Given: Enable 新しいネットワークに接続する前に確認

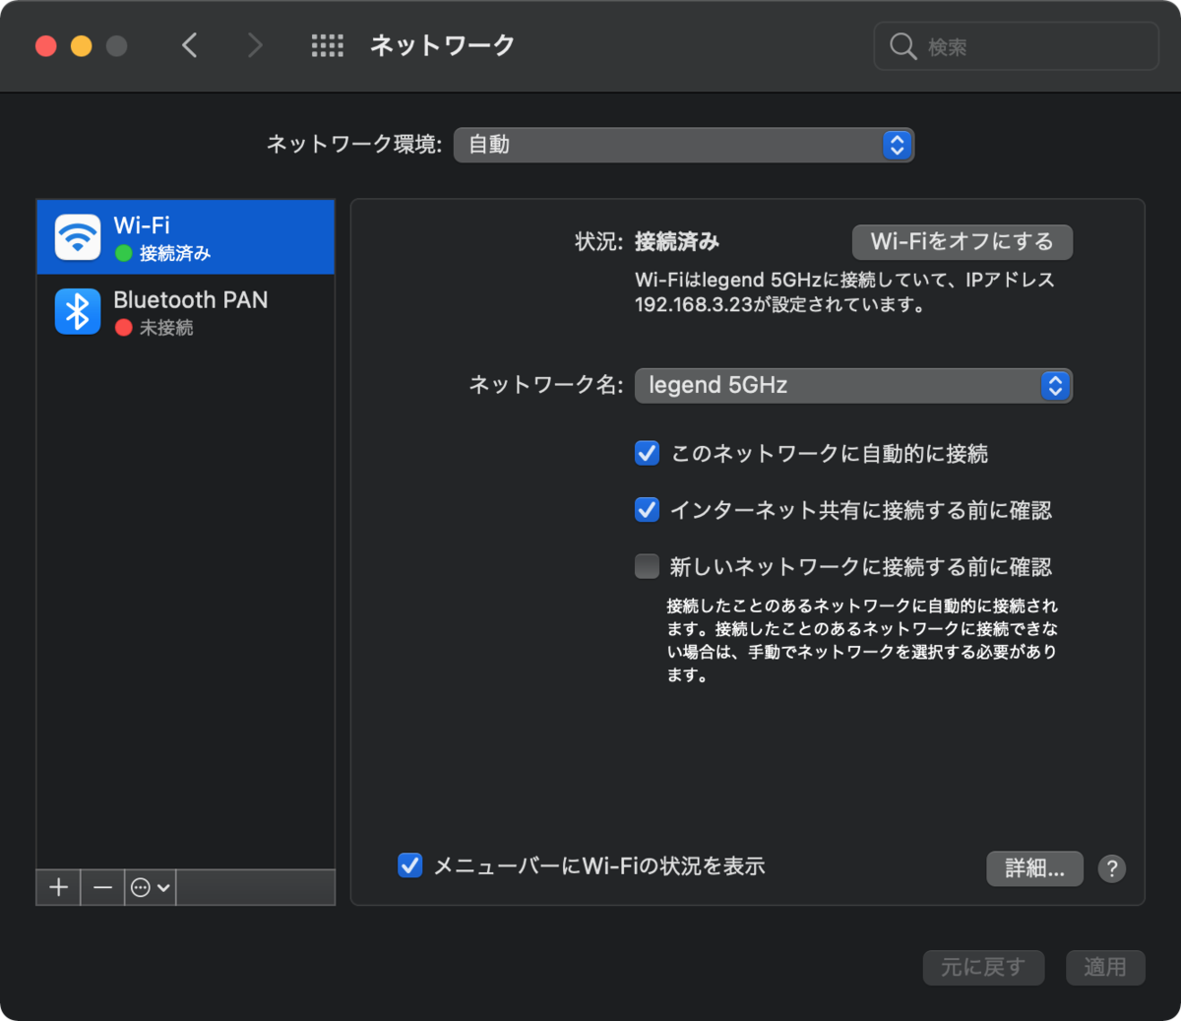Looking at the screenshot, I should pyautogui.click(x=647, y=565).
